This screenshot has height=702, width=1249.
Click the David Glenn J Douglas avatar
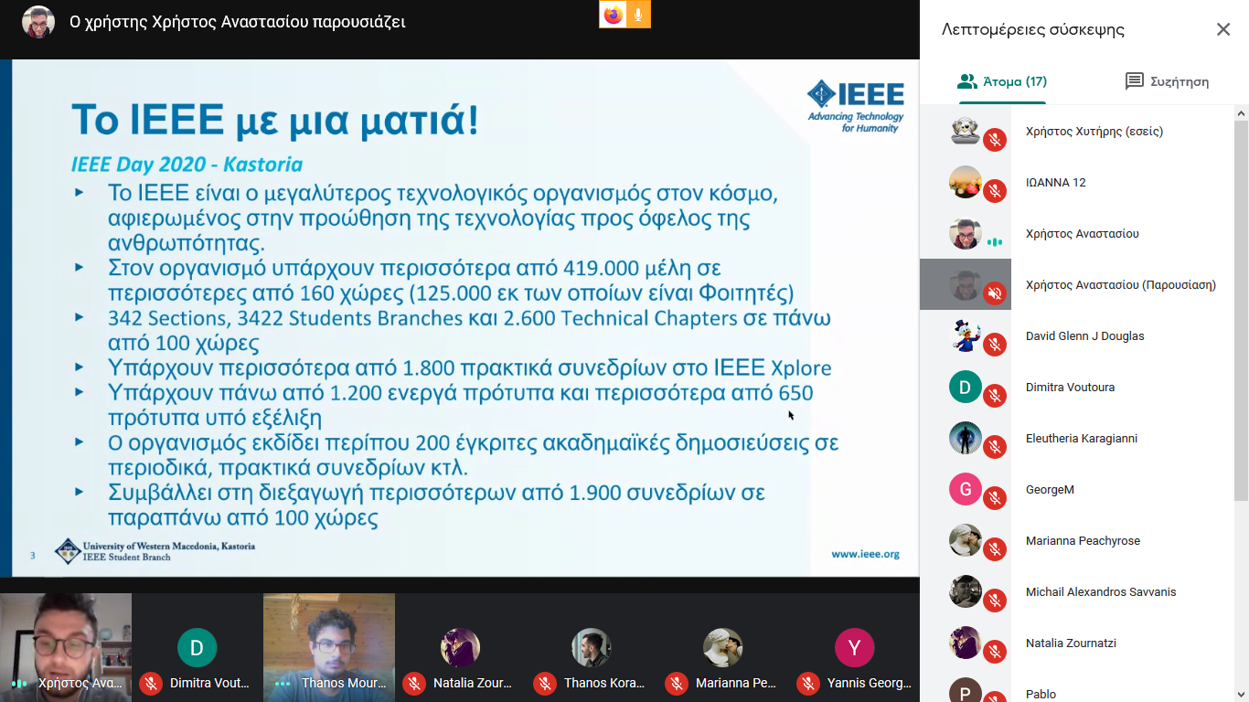point(966,336)
